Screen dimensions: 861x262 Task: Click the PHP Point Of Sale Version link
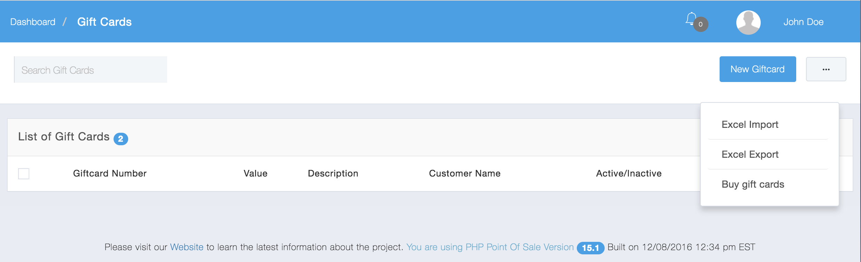coord(490,247)
